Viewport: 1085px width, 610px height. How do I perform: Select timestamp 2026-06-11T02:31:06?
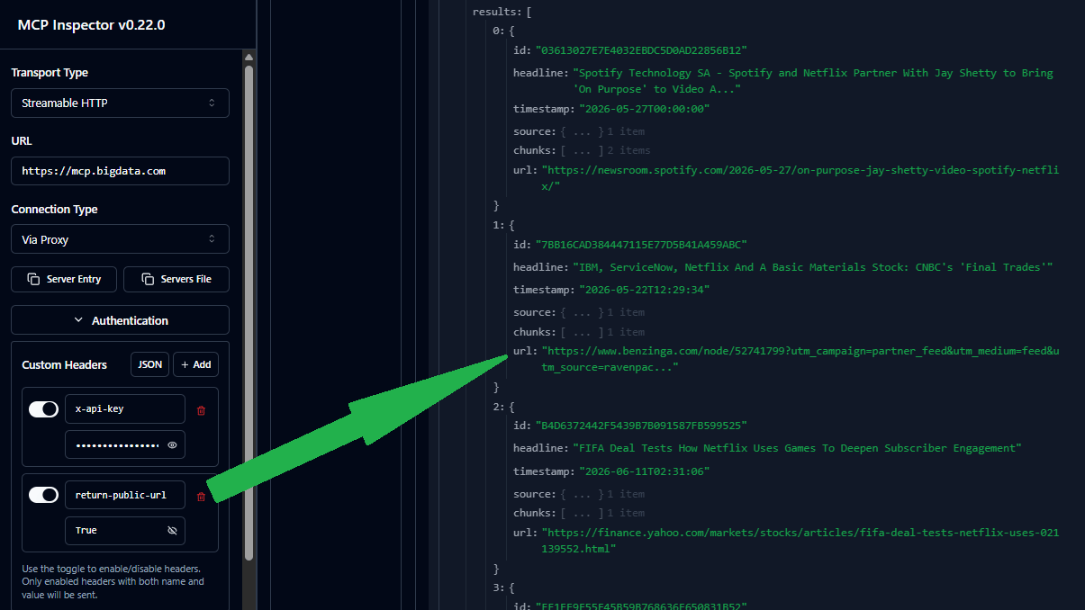[x=645, y=471]
